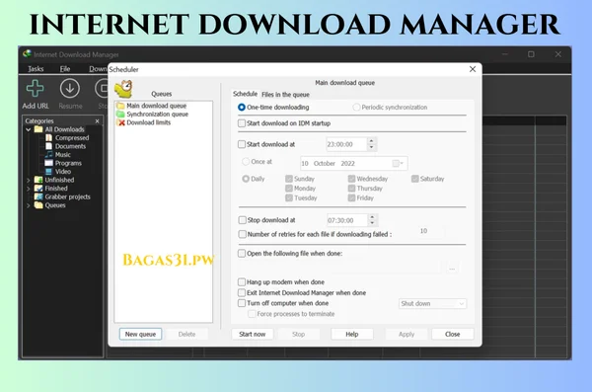Check the Start download at option
This screenshot has width=592, height=392.
click(242, 144)
